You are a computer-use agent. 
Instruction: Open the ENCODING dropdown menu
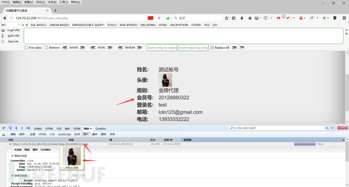pos(148,25)
